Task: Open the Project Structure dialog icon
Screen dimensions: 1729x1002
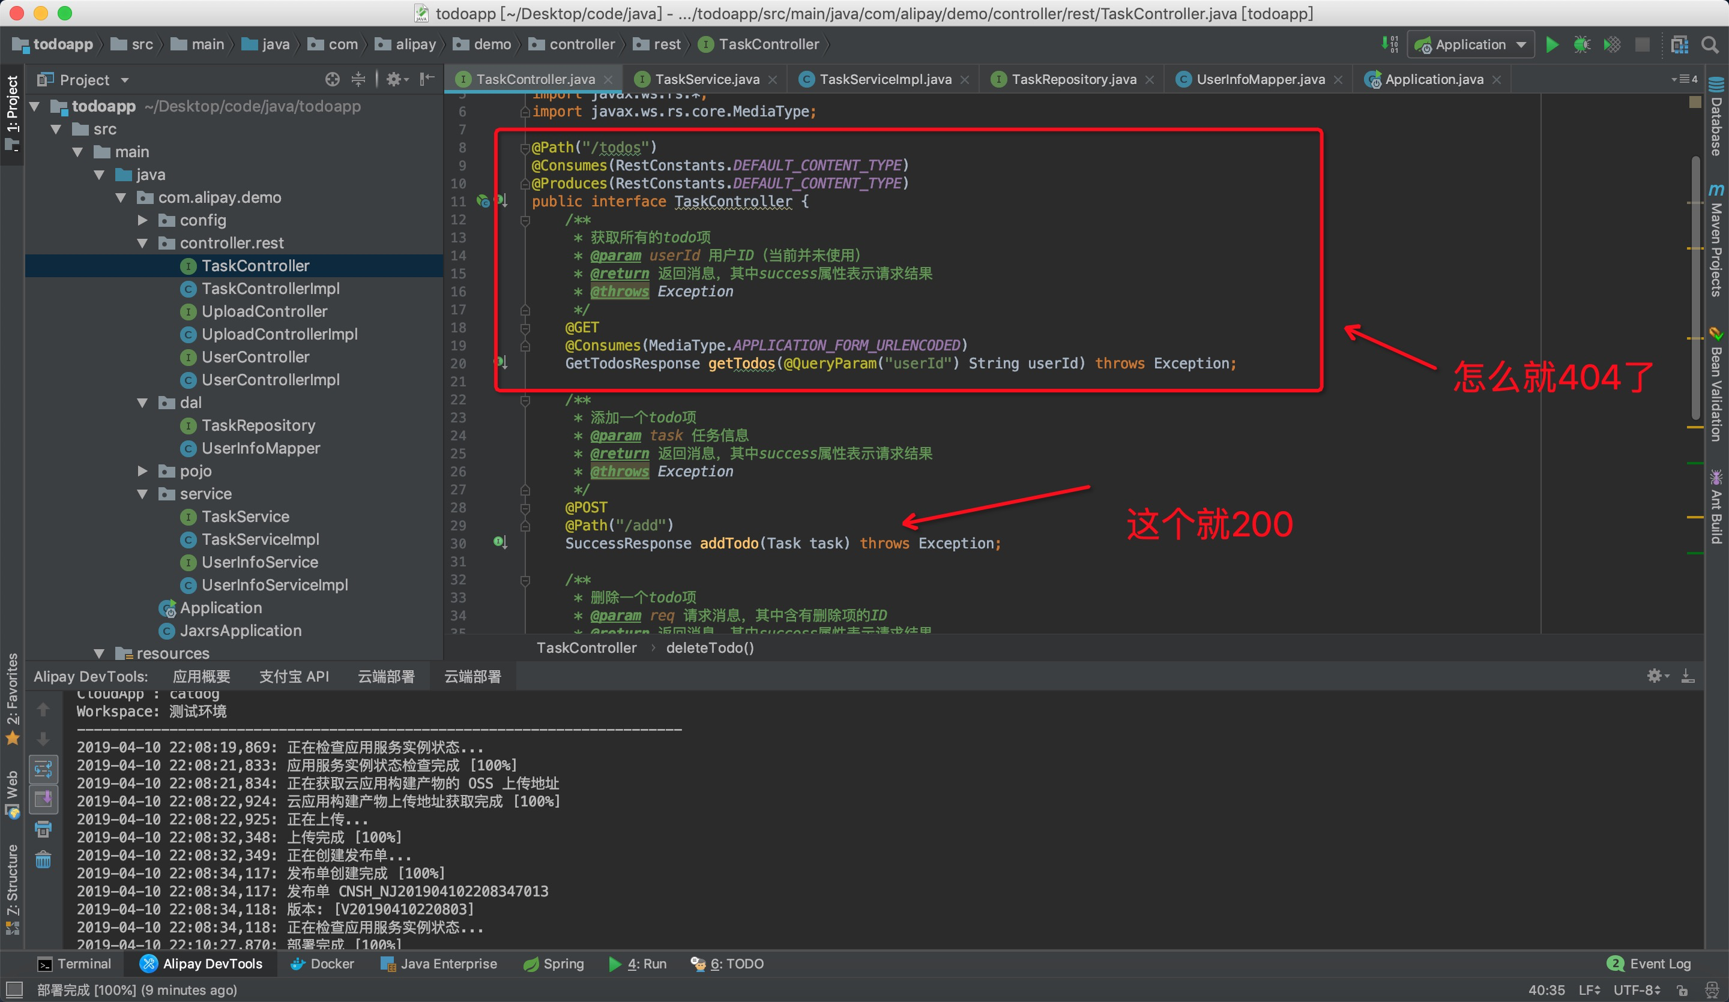Action: click(1680, 45)
